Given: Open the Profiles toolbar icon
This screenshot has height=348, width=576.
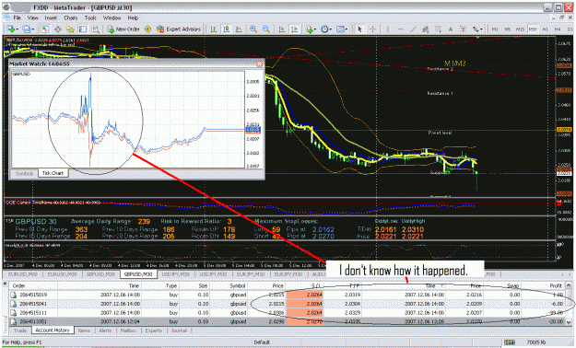Looking at the screenshot, I should click(28, 29).
